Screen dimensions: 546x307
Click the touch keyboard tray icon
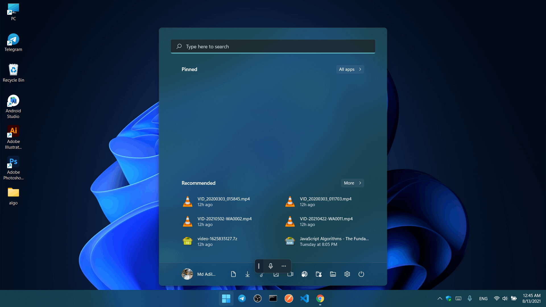coord(458,298)
